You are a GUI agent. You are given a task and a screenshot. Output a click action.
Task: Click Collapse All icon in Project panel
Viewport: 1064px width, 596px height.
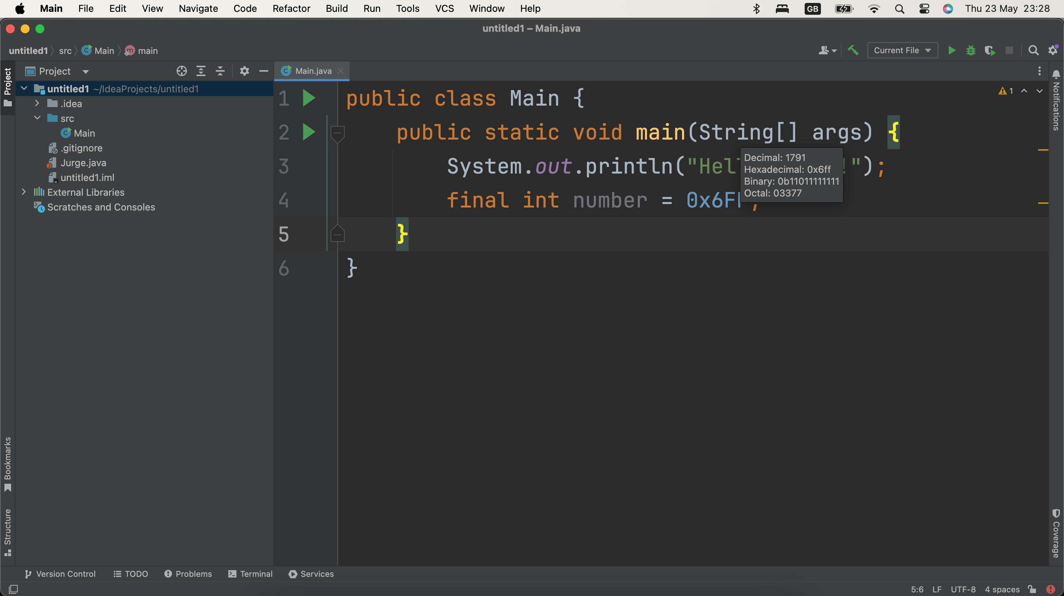[x=220, y=71]
